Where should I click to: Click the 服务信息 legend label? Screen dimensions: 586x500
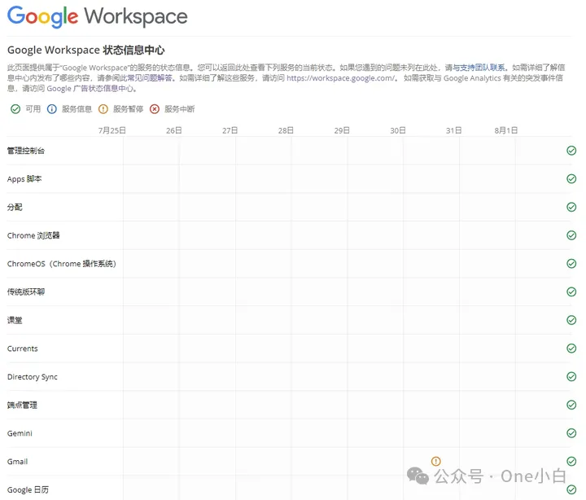click(x=77, y=109)
